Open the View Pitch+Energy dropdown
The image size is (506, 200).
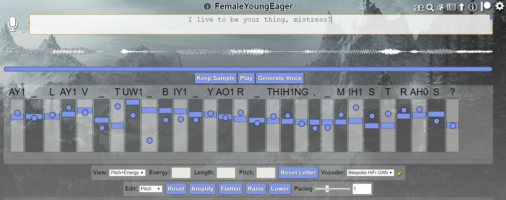(127, 172)
